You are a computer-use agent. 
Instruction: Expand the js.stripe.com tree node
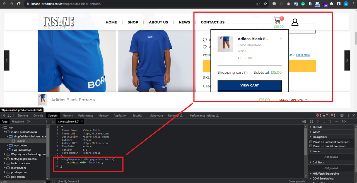5,168
